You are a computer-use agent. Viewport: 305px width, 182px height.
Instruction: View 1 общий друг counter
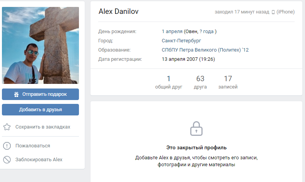pos(169,82)
